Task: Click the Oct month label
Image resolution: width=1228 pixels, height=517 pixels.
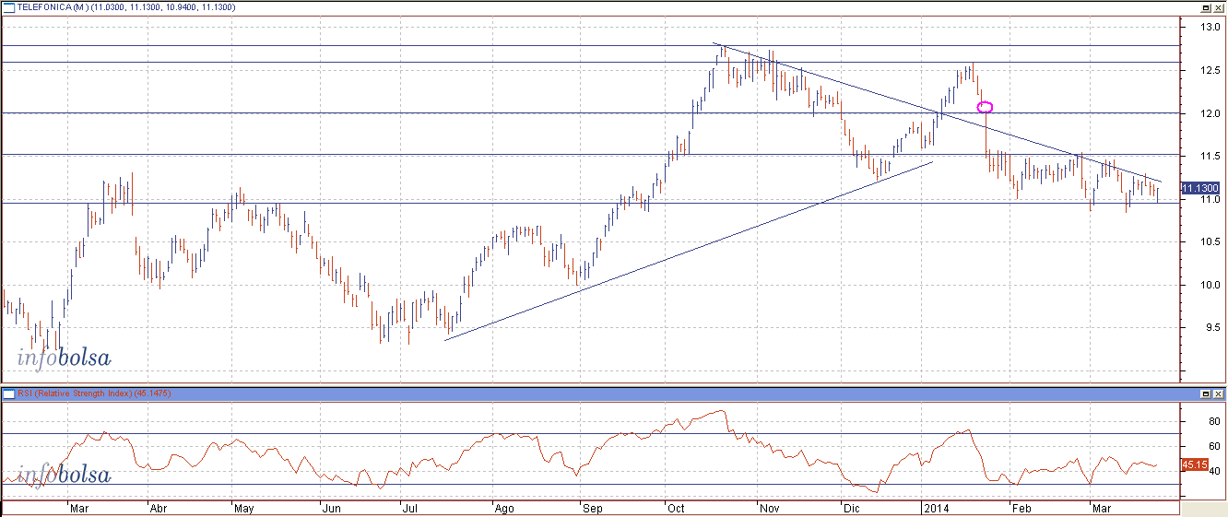Action: [678, 508]
